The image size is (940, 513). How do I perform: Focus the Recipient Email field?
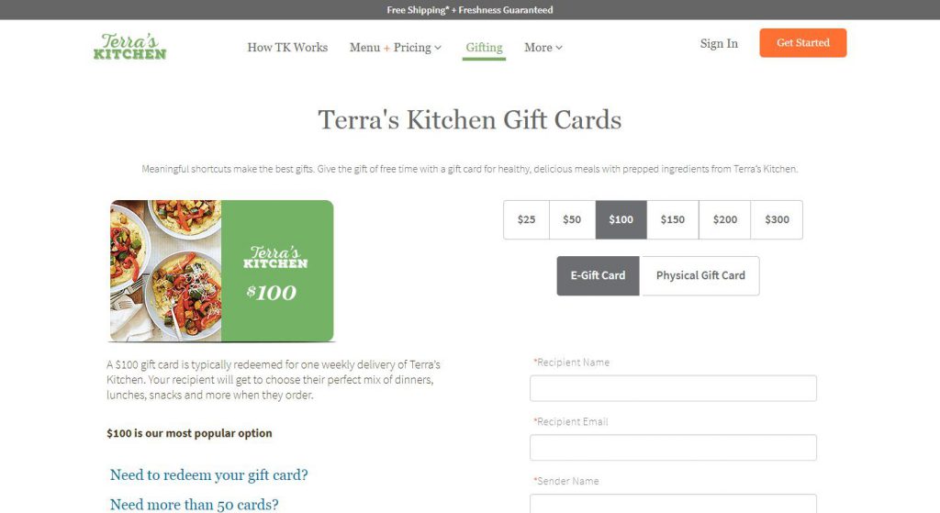tap(673, 448)
